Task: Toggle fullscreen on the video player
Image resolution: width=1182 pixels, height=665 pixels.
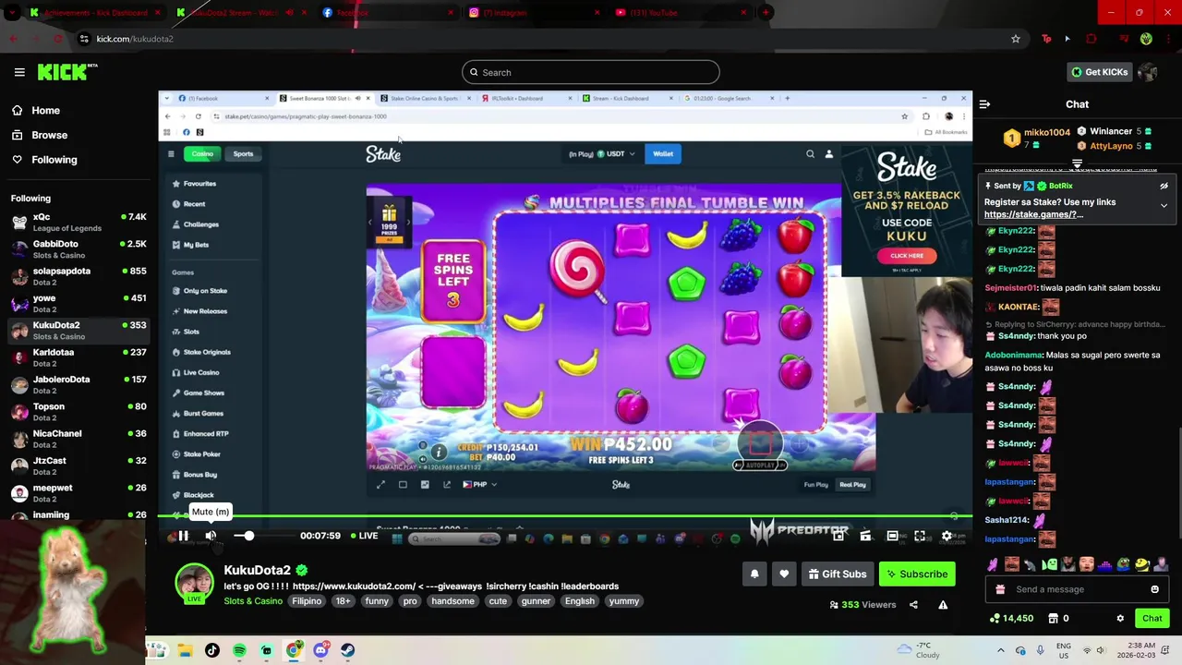Action: click(x=920, y=536)
